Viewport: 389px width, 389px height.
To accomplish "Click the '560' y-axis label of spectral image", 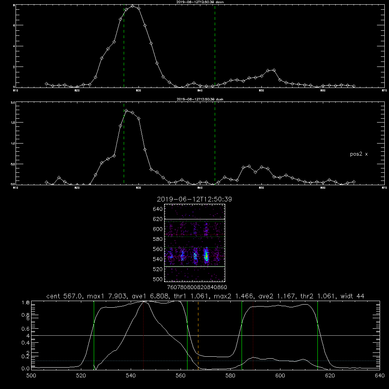I will pyautogui.click(x=158, y=249).
